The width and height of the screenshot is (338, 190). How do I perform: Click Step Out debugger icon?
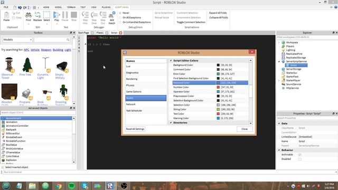click(x=103, y=15)
